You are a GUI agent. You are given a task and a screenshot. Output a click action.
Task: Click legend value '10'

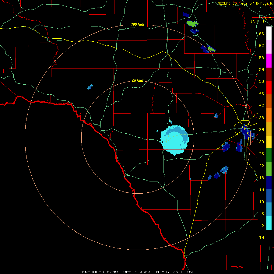pos(262,202)
